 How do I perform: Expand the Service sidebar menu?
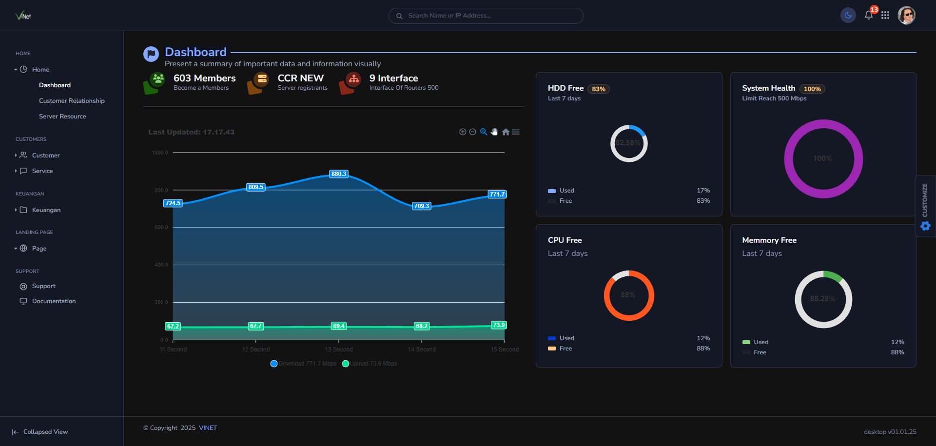[42, 171]
